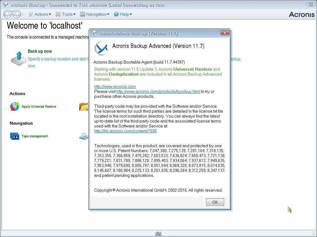
Task: Click the About dialog title bar icon
Action: pos(94,33)
